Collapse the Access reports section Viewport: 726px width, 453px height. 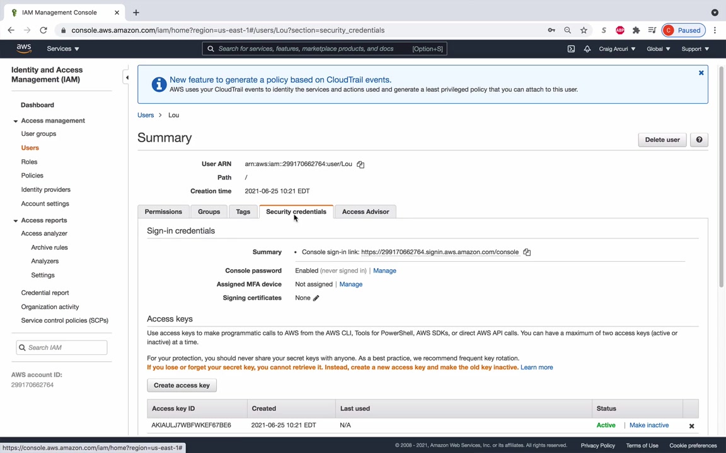click(16, 221)
